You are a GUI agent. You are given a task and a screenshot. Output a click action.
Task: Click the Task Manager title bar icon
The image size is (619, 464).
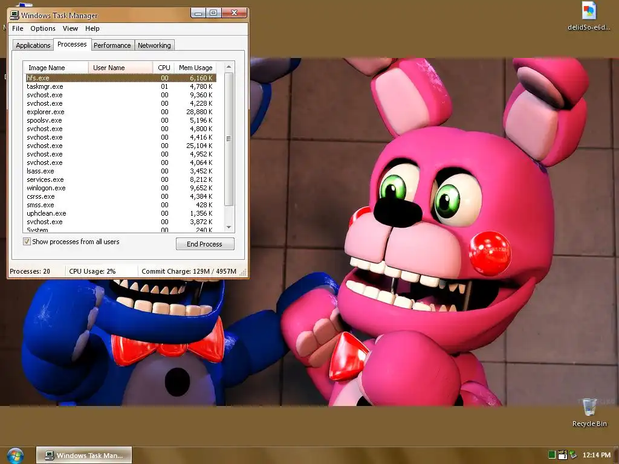point(15,15)
